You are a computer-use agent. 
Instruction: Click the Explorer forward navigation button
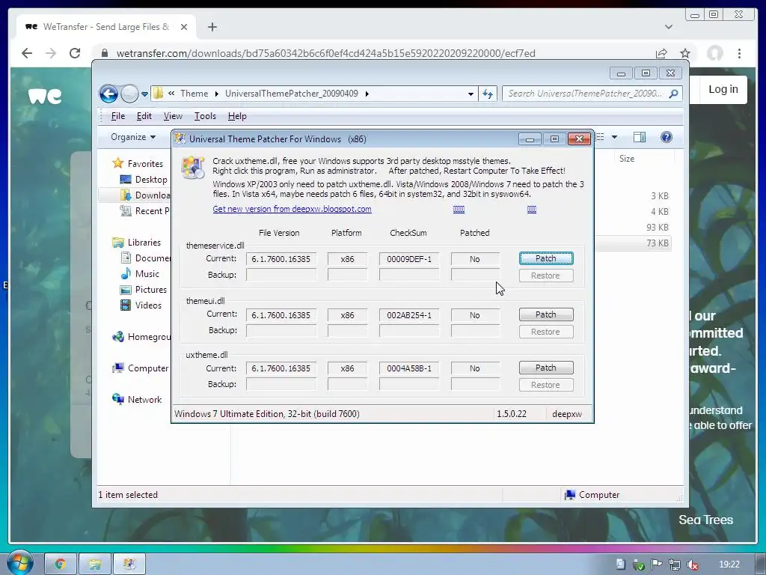click(x=129, y=94)
